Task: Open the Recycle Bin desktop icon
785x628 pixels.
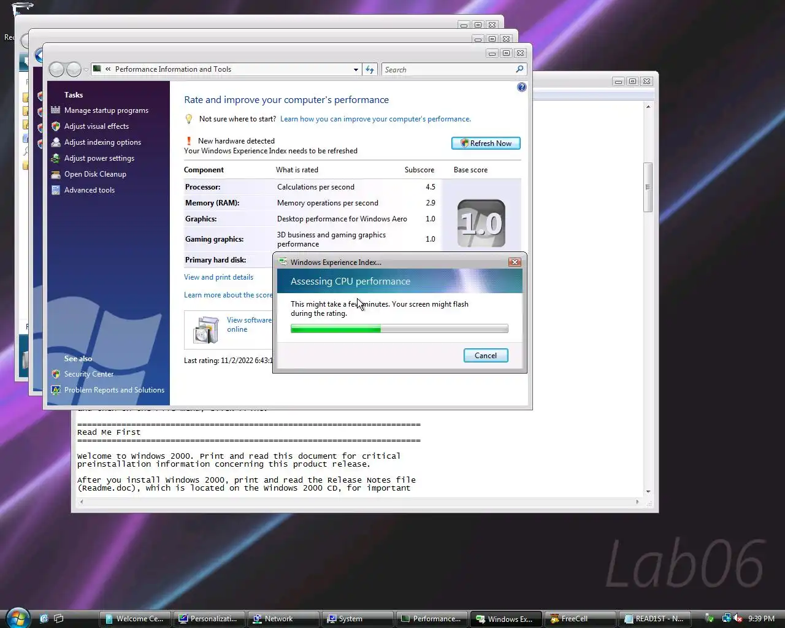Action: pyautogui.click(x=23, y=7)
